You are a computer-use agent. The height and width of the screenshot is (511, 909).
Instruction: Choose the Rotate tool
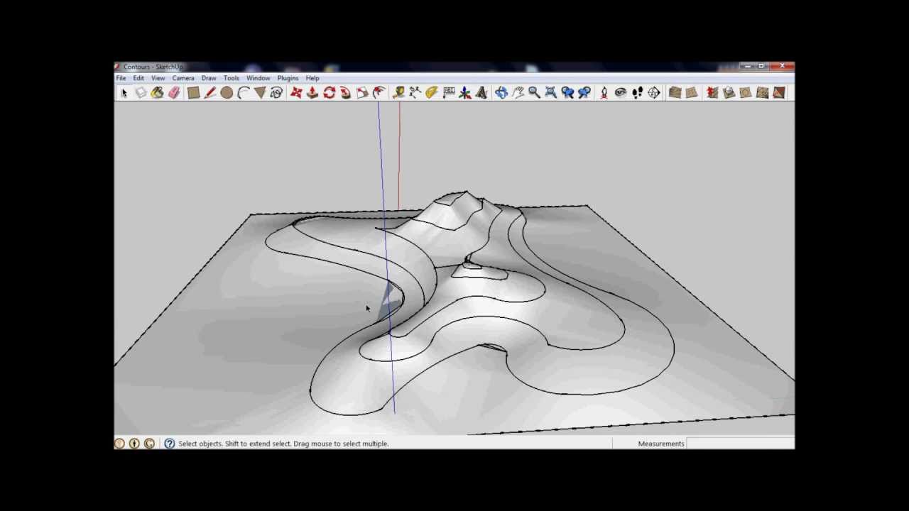point(329,92)
